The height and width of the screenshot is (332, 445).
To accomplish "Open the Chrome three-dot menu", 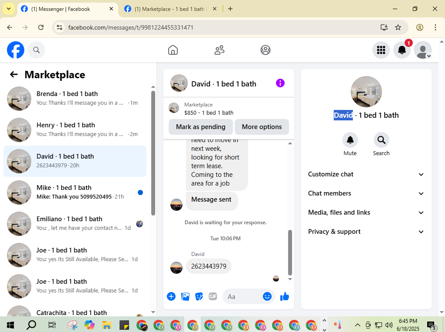I will tap(435, 27).
